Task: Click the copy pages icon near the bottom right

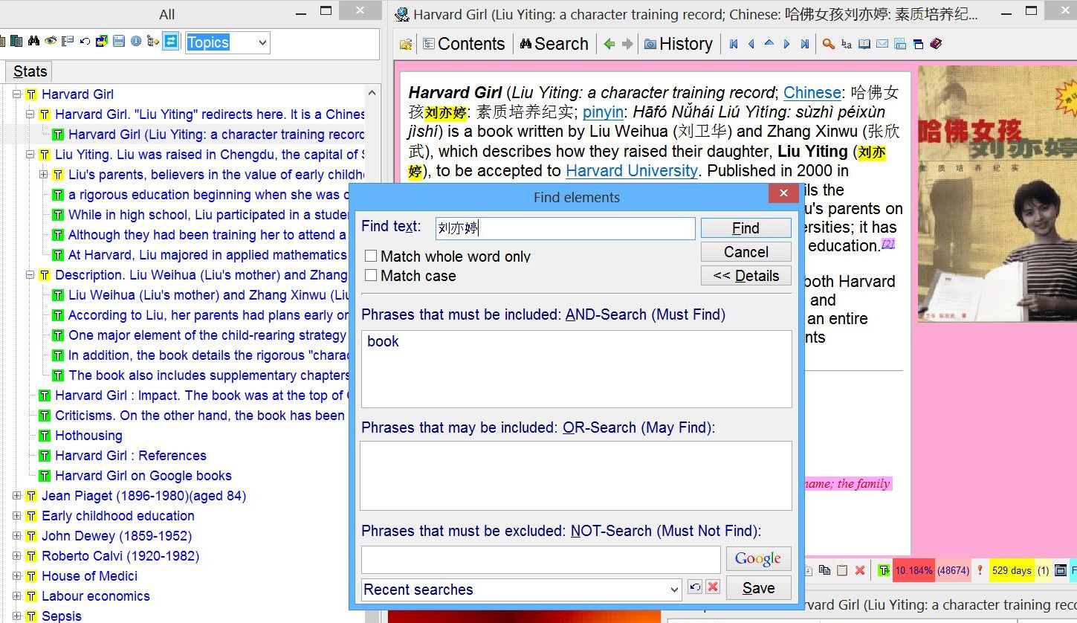Action: point(825,569)
